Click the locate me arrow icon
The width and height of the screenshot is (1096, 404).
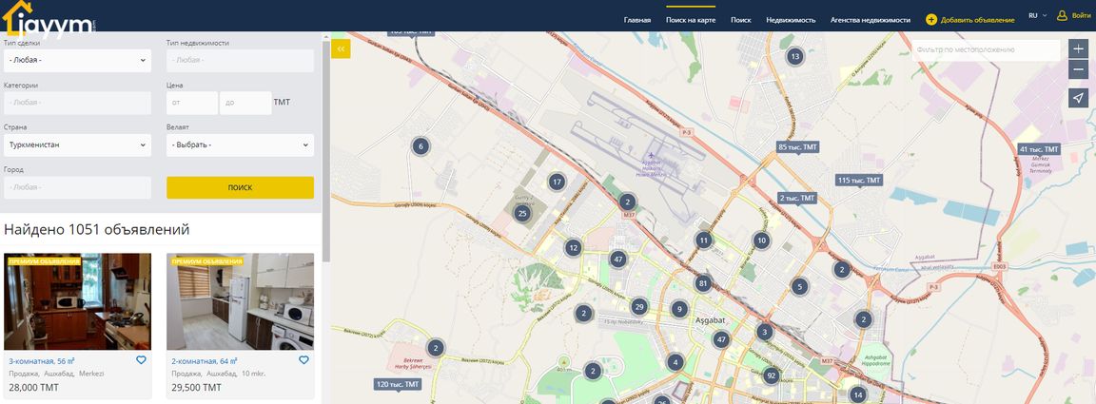click(x=1078, y=98)
